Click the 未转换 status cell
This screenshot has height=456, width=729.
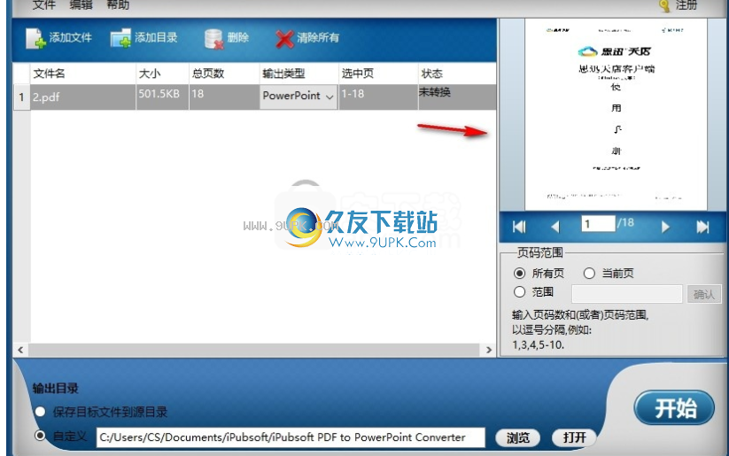pyautogui.click(x=457, y=97)
